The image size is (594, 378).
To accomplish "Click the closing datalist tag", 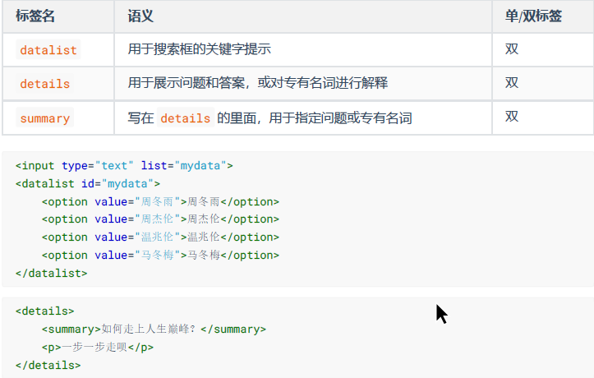I will pos(51,273).
